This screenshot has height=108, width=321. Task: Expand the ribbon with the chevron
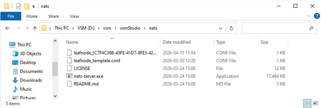point(309,16)
